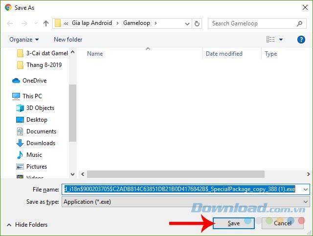Click the horizontal scrollbar in file list

pyautogui.click(x=175, y=174)
